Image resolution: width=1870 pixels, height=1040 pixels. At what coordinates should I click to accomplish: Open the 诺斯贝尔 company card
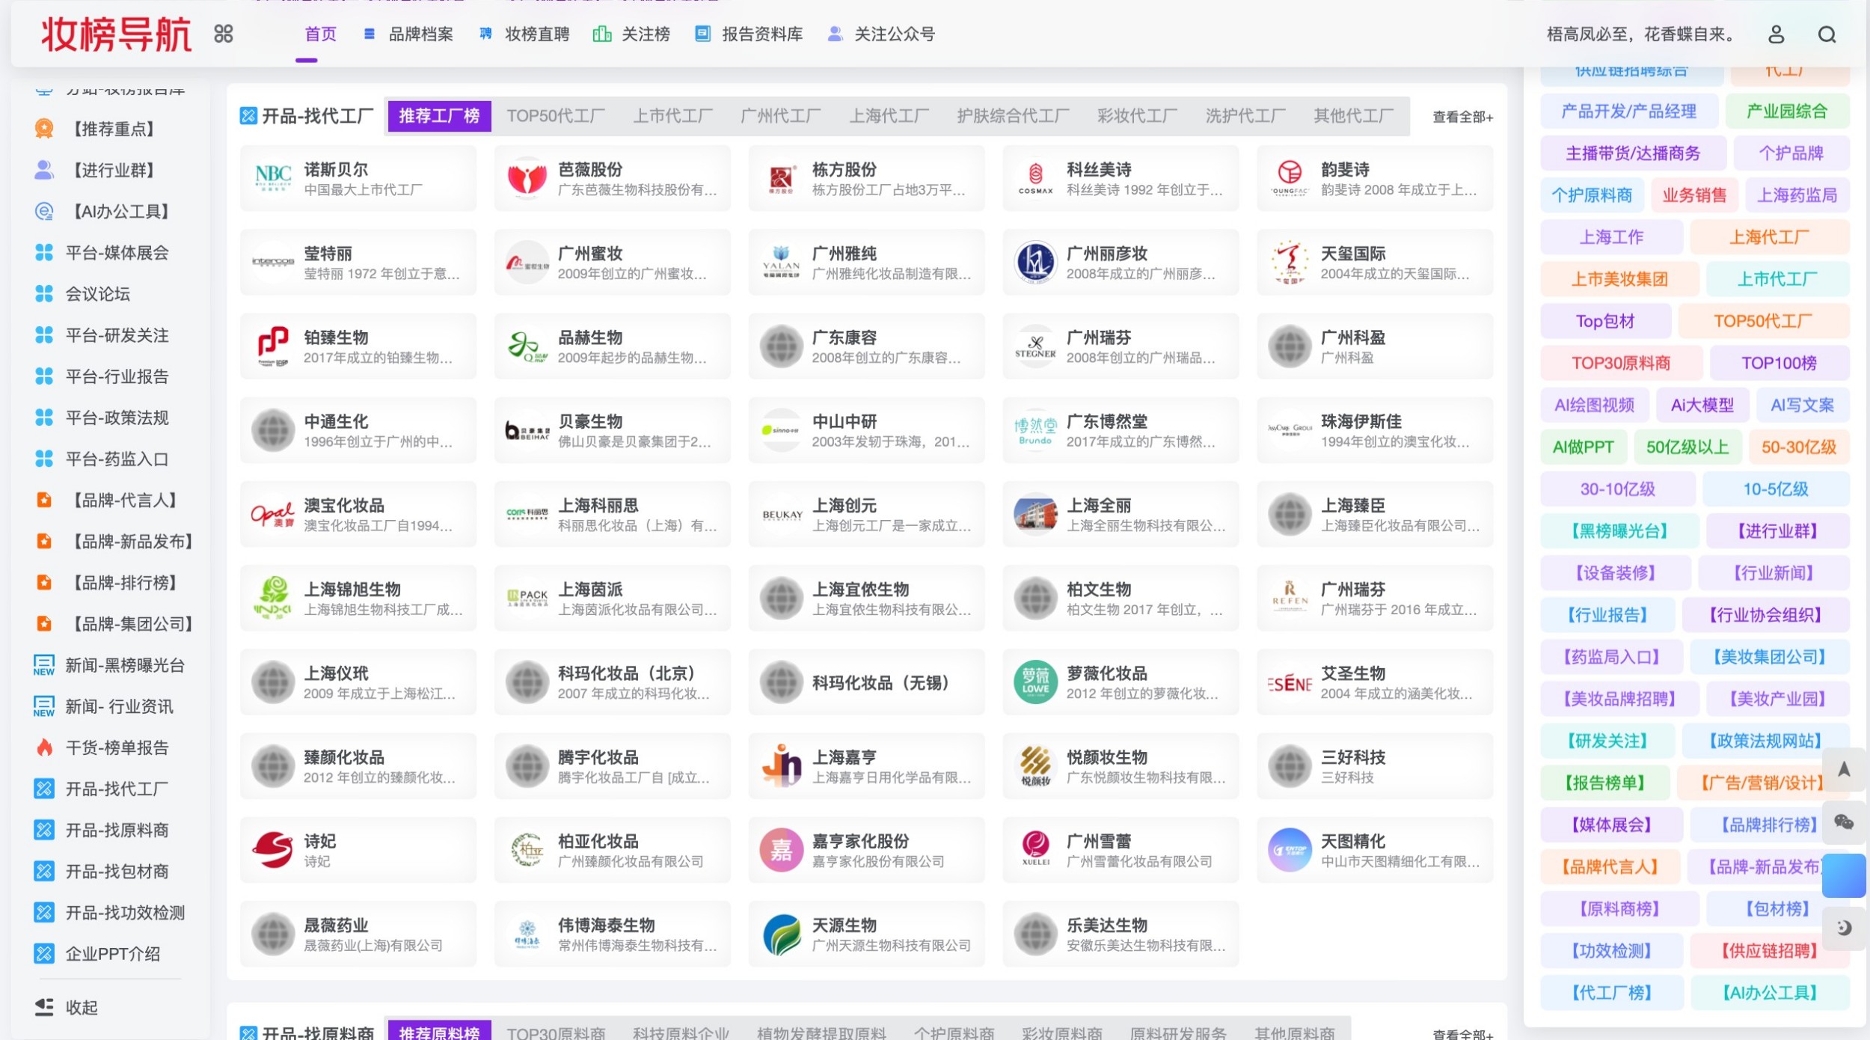[x=358, y=177]
